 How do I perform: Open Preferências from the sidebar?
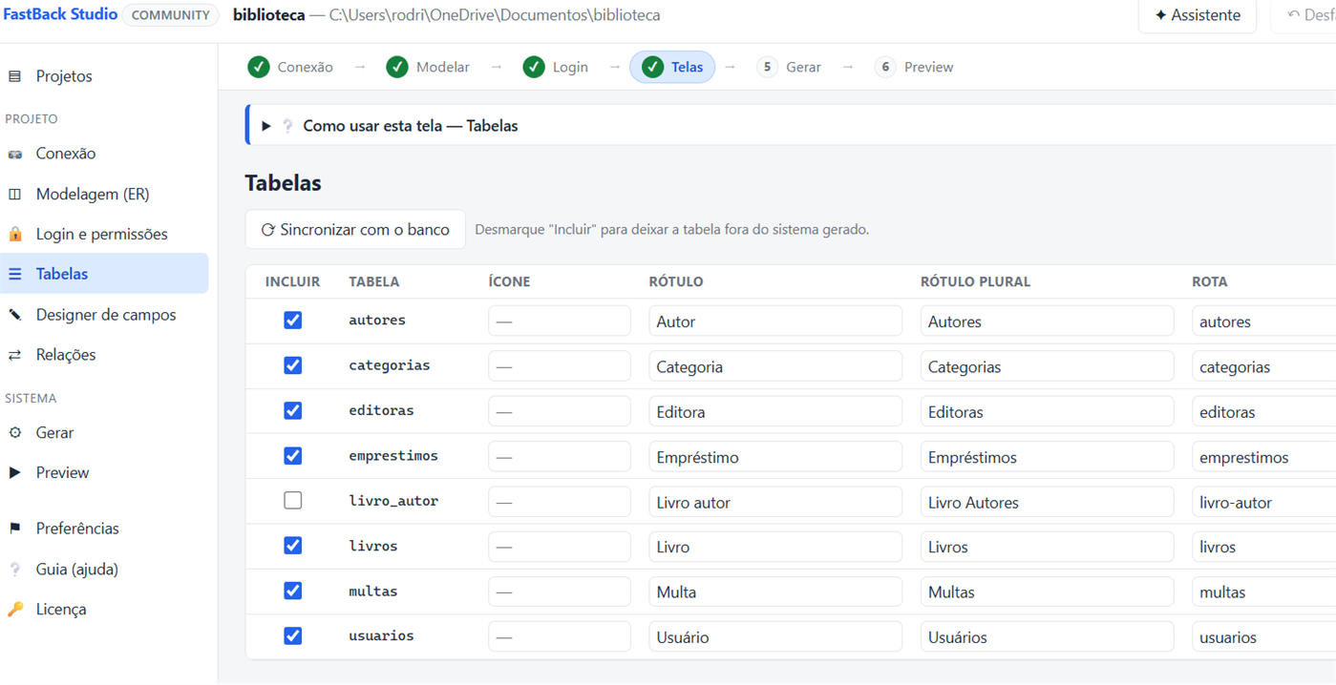(x=77, y=529)
